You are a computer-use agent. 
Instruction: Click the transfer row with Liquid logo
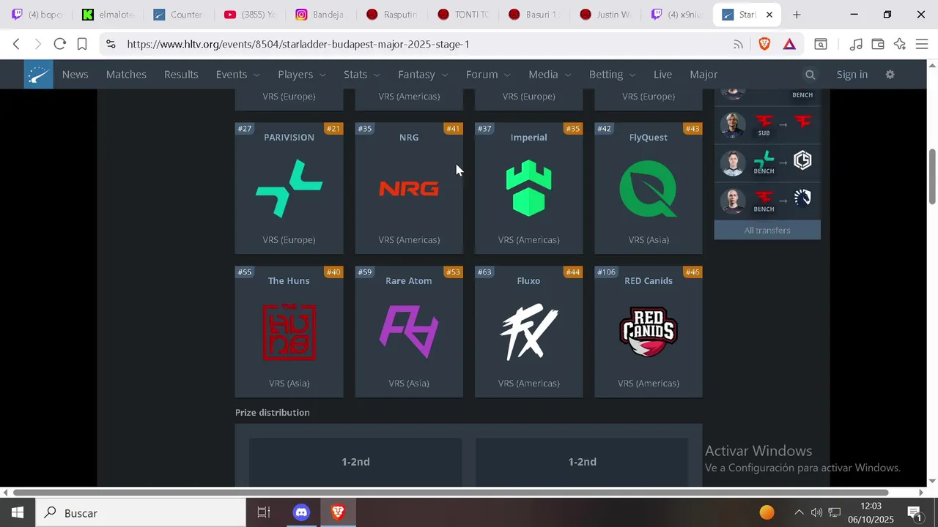pos(767,200)
